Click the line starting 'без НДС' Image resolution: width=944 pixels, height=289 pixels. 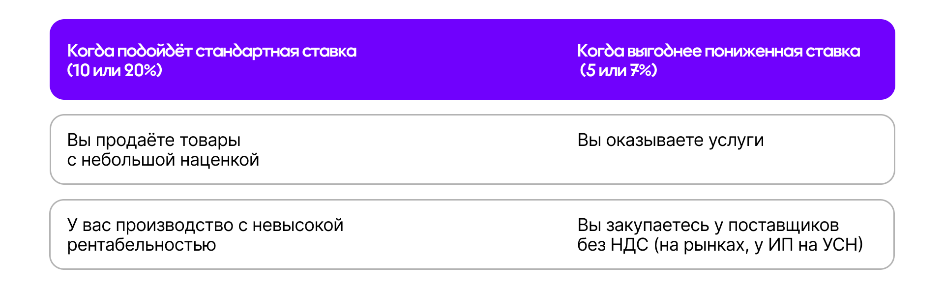(720, 245)
